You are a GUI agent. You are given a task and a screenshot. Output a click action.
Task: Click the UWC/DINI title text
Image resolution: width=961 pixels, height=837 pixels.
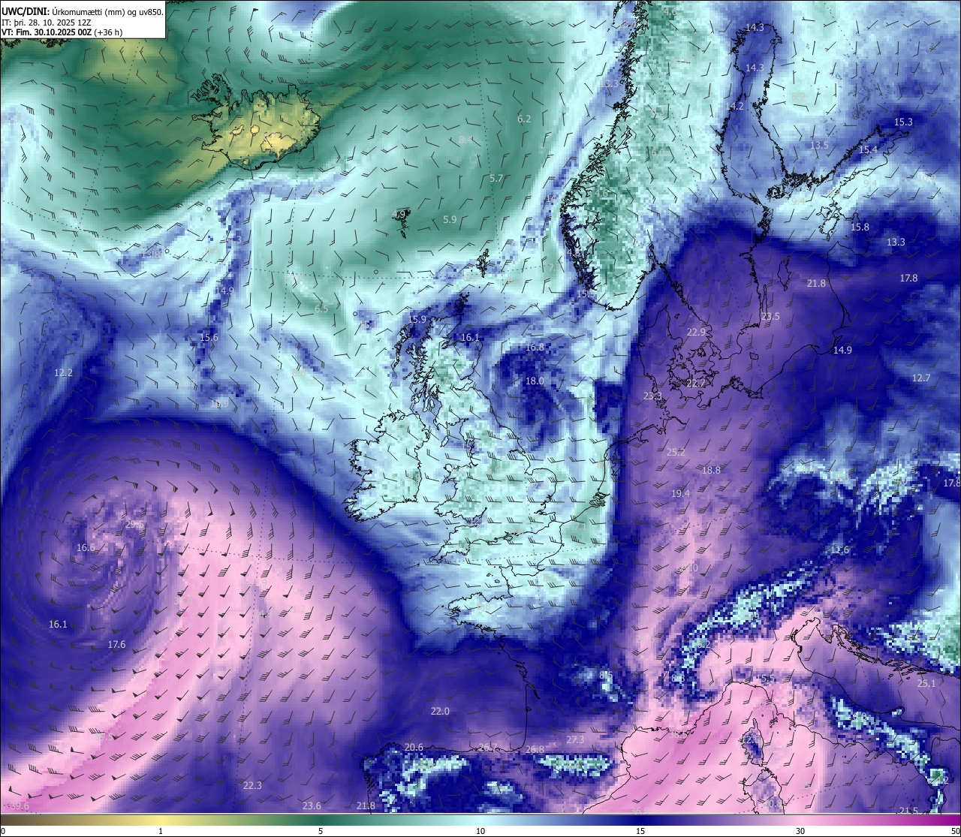pyautogui.click(x=26, y=11)
